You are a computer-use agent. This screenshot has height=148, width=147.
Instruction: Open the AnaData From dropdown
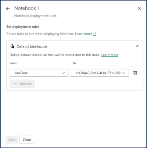[39, 73]
